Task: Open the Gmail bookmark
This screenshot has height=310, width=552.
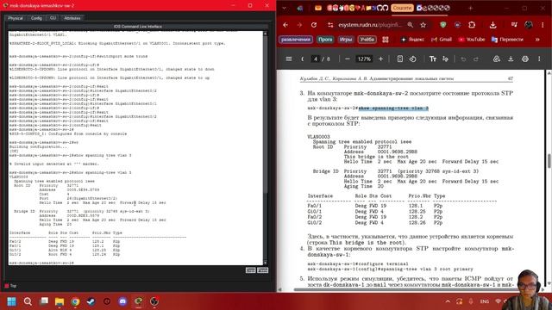Action: point(442,40)
